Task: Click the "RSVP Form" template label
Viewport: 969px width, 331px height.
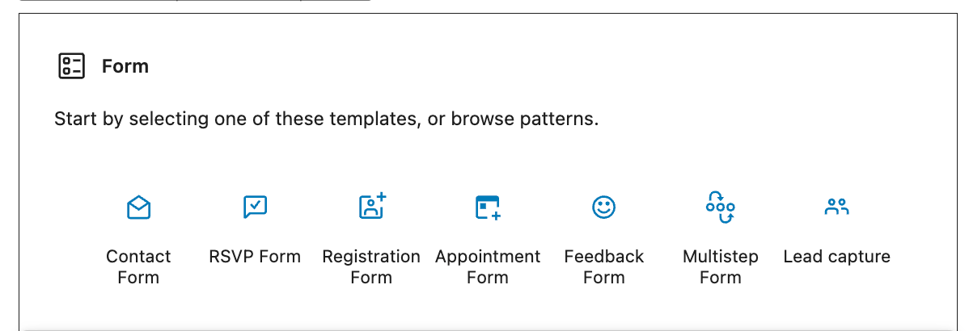Action: pos(255,257)
